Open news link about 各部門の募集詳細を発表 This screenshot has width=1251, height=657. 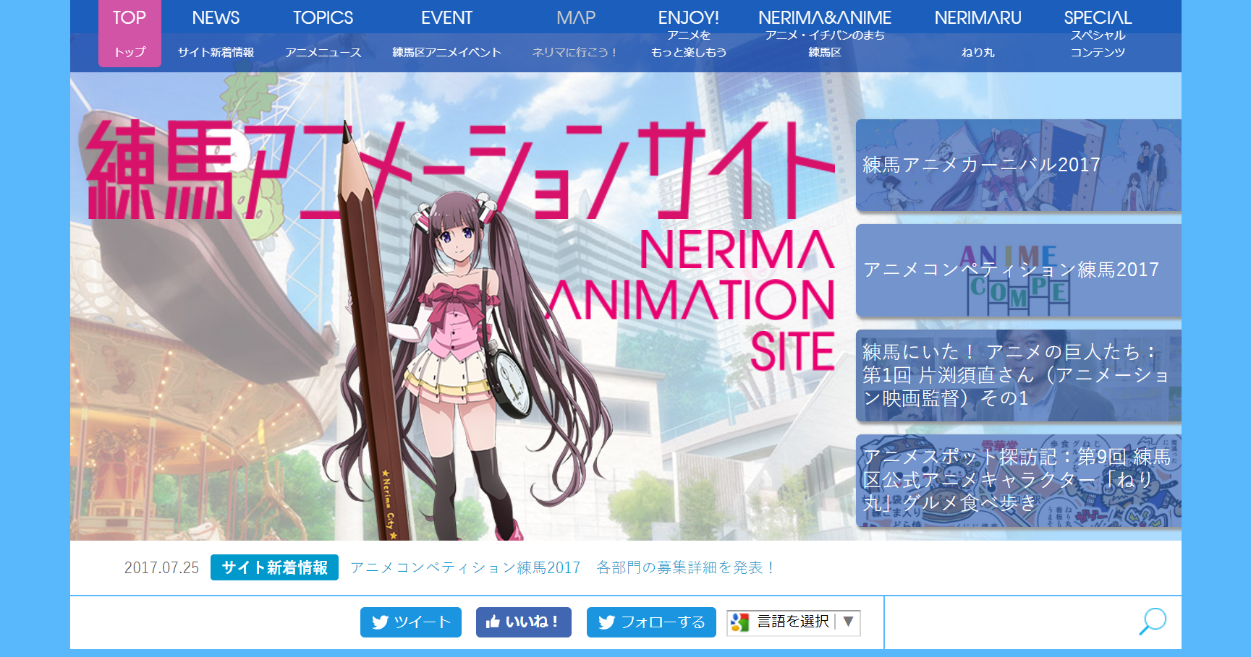563,567
